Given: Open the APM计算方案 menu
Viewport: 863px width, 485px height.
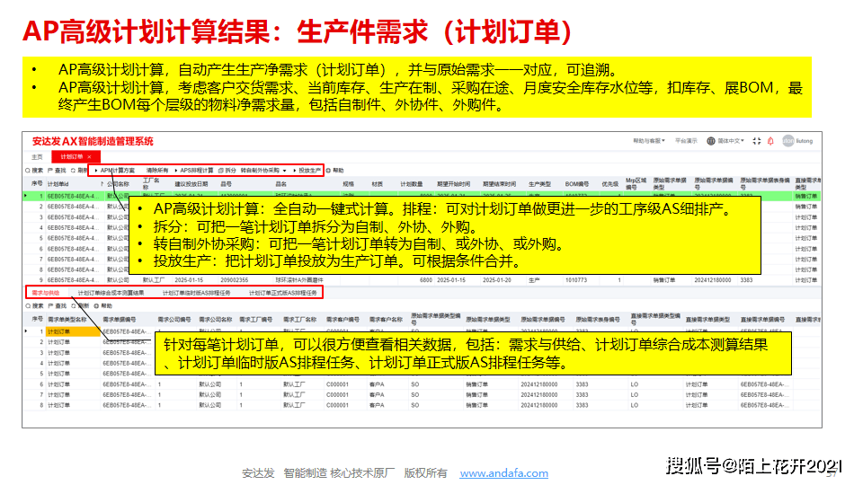Looking at the screenshot, I should click(x=114, y=171).
